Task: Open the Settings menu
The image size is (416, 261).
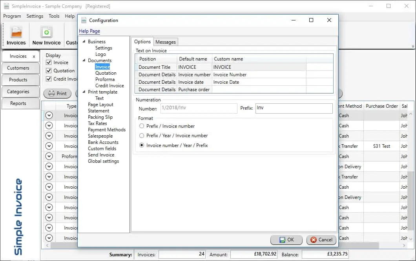Action: point(35,16)
